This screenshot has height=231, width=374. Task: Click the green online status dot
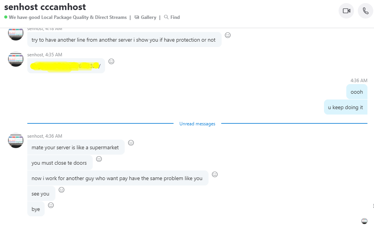point(6,17)
